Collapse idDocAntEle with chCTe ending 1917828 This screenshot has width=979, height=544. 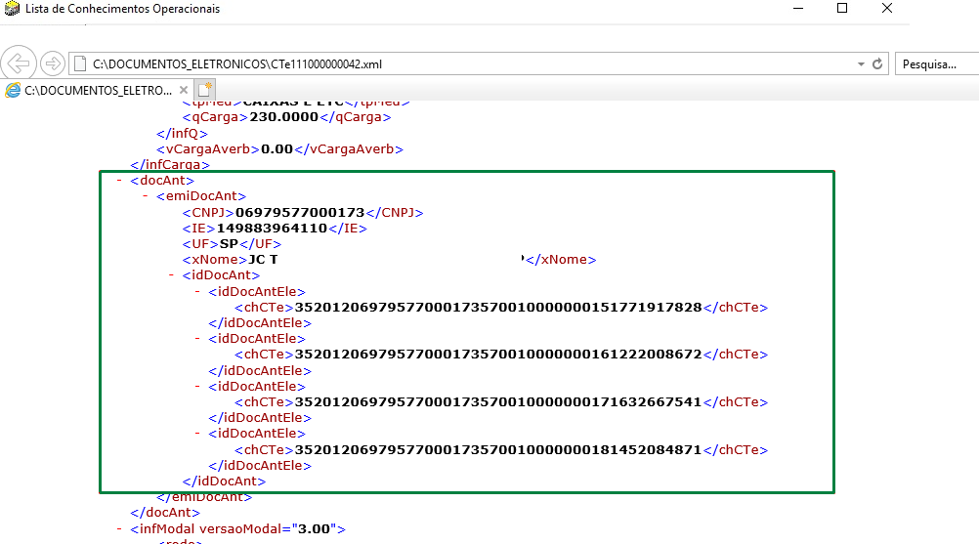coord(197,291)
